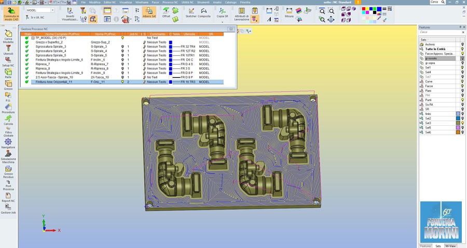Launch the Navigatore tool

point(8,143)
